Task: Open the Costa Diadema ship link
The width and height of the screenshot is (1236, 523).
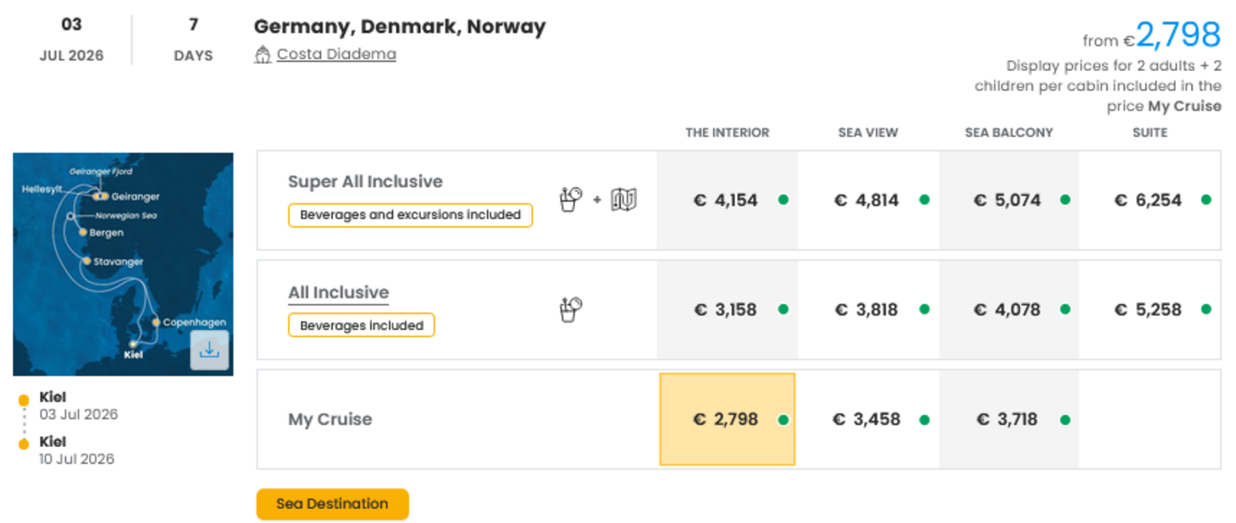Action: [x=336, y=54]
